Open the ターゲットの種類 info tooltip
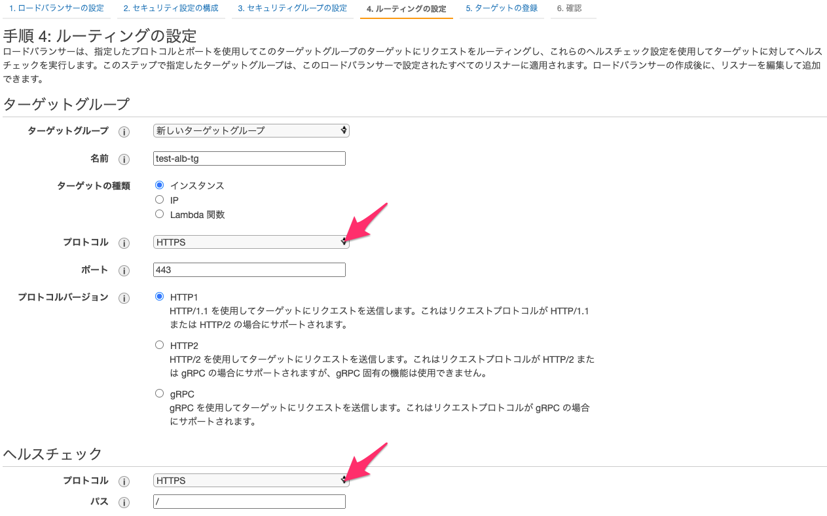Image resolution: width=827 pixels, height=516 pixels. pyautogui.click(x=124, y=186)
